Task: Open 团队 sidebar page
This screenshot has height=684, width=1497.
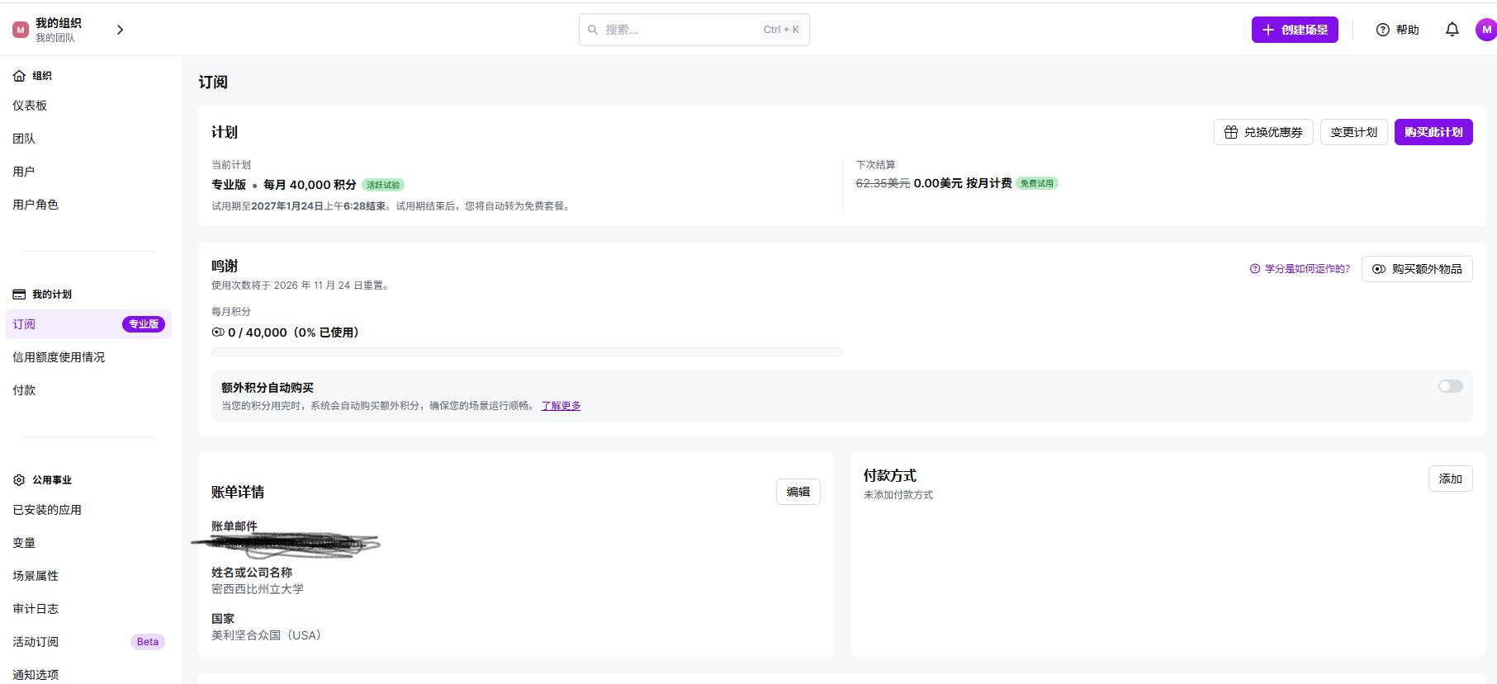Action: pyautogui.click(x=24, y=139)
